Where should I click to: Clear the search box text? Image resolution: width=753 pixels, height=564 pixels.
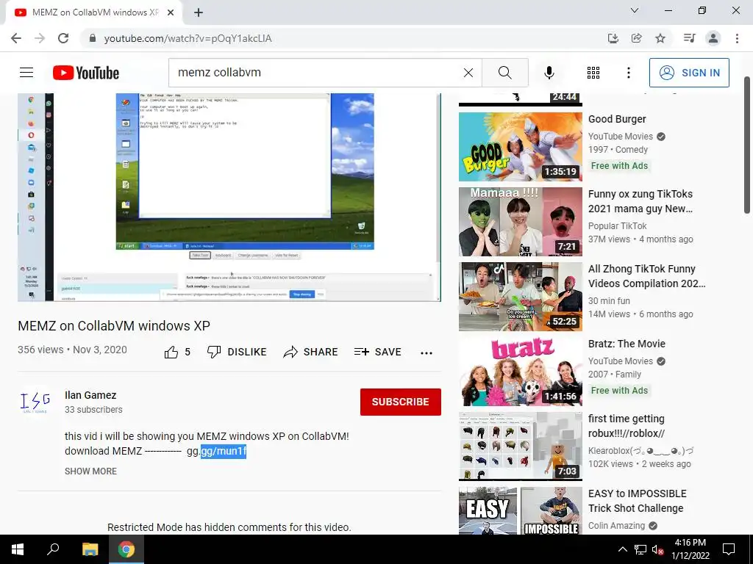tap(468, 73)
